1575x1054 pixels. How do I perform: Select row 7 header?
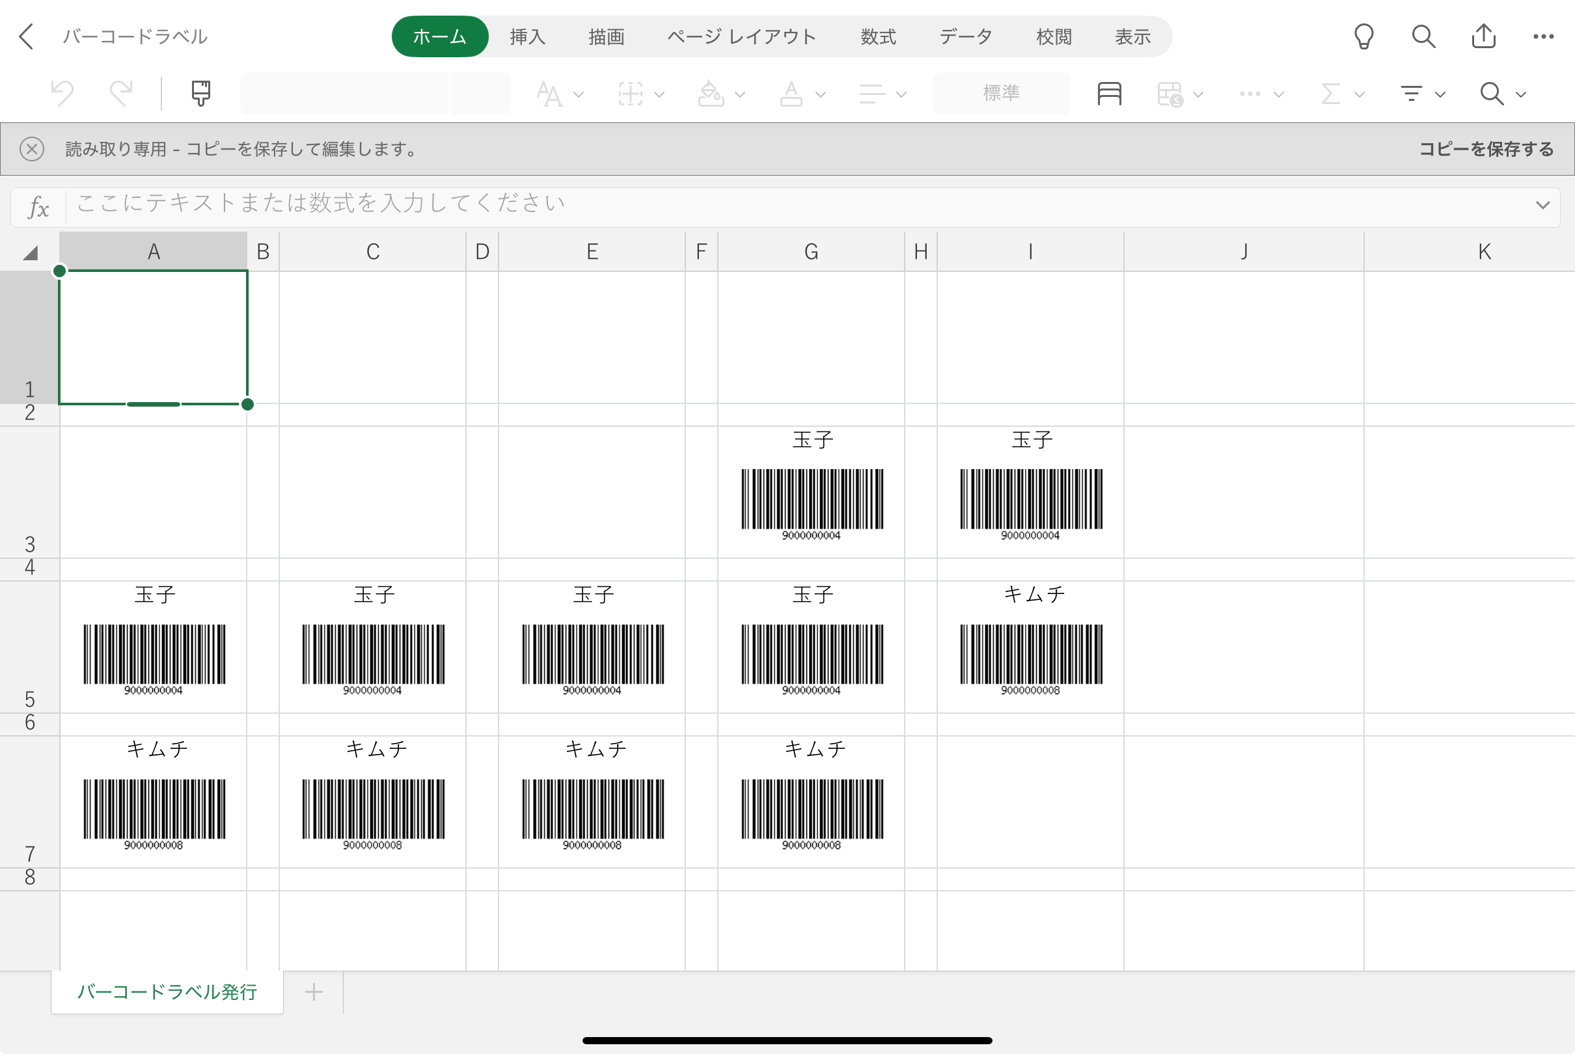(x=29, y=802)
